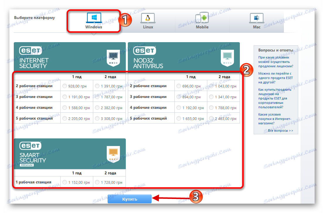Open question about online store purchase conditions
The height and width of the screenshot is (213, 324).
tap(275, 119)
